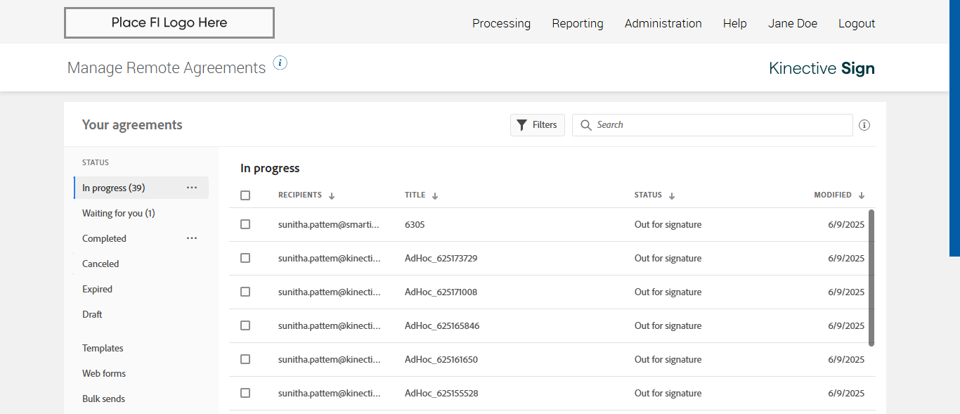This screenshot has width=960, height=414.
Task: Open three-dot menu next to In progress
Action: [192, 188]
